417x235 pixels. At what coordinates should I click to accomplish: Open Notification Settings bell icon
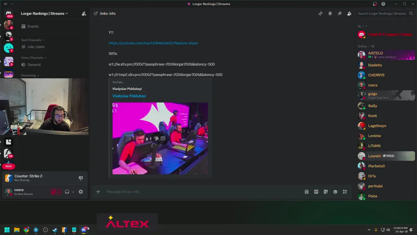[330, 13]
